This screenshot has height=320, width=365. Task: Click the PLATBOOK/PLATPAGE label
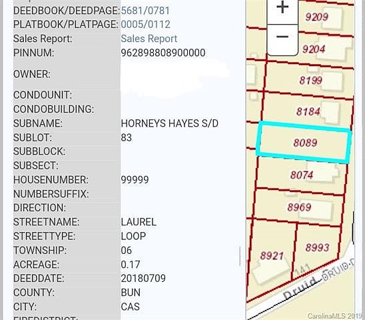click(66, 25)
